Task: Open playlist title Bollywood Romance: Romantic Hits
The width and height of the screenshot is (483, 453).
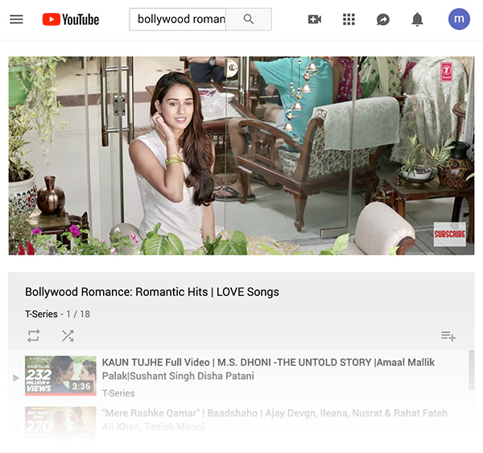Action: click(x=152, y=292)
